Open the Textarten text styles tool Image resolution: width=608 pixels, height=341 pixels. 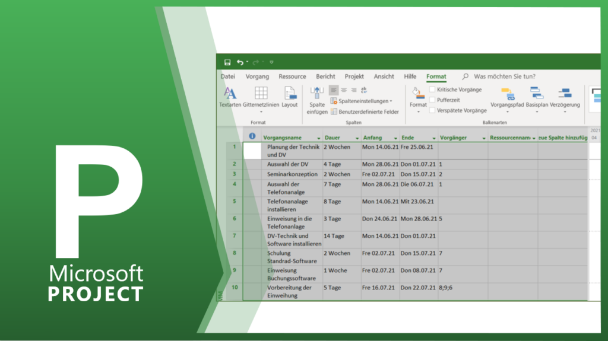(230, 97)
